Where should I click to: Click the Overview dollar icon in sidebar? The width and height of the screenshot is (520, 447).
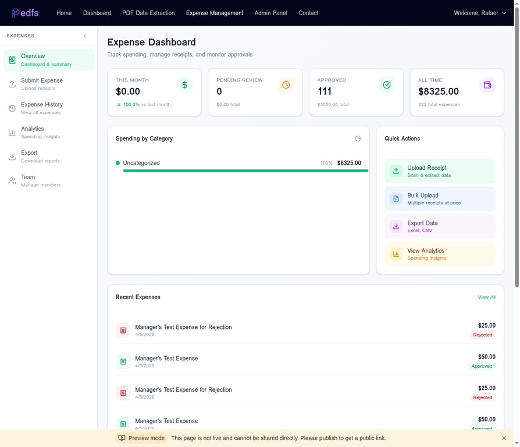click(x=12, y=60)
